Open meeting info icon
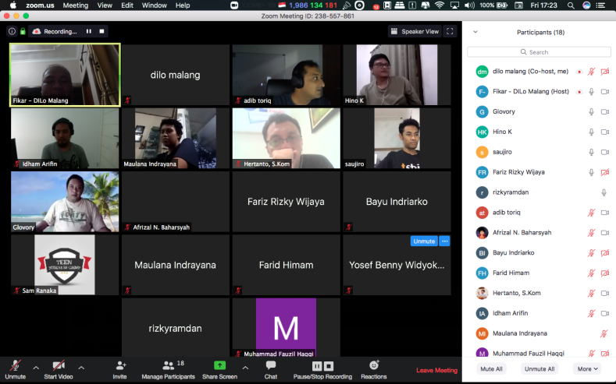 (12, 31)
